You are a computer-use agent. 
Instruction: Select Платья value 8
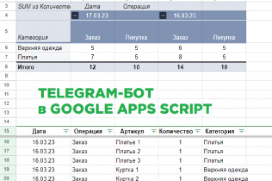tap(180, 57)
